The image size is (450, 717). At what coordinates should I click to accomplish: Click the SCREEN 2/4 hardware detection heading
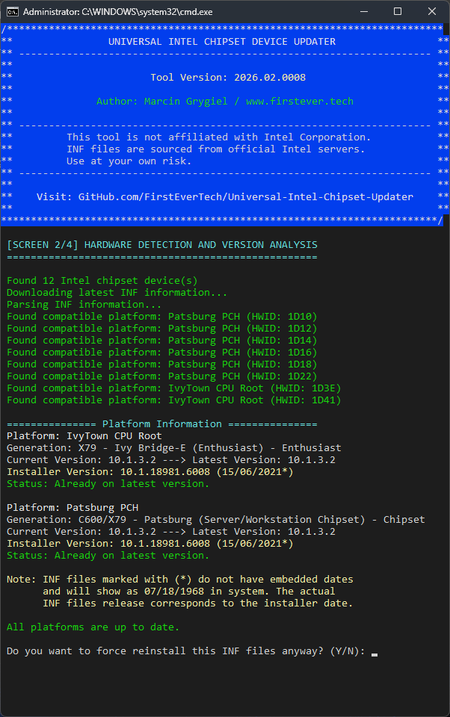point(161,245)
